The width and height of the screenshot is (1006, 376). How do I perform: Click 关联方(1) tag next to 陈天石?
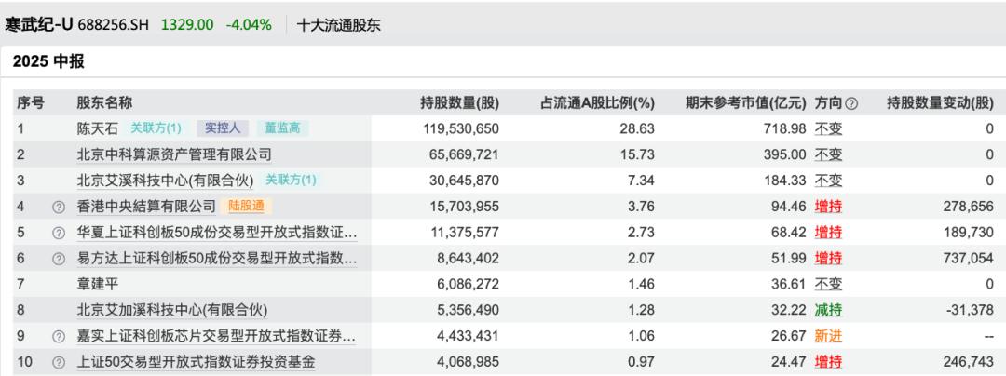tap(156, 128)
